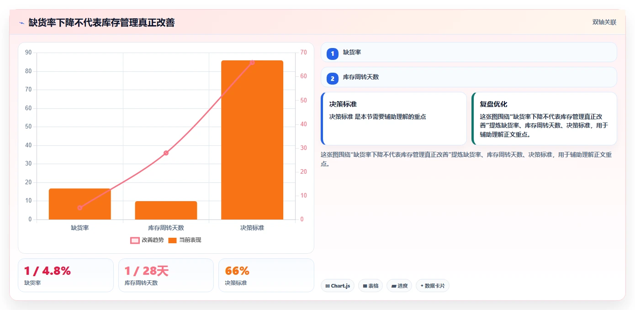Click the 1 / 4.8% stat card

[x=66, y=275]
